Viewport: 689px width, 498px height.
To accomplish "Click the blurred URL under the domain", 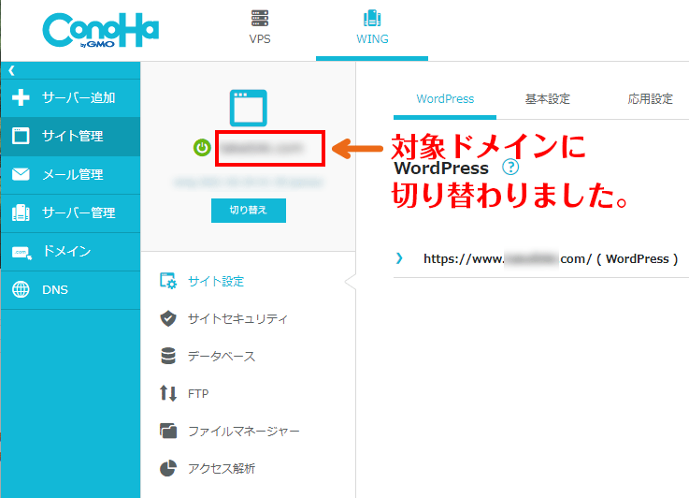I will pyautogui.click(x=249, y=182).
